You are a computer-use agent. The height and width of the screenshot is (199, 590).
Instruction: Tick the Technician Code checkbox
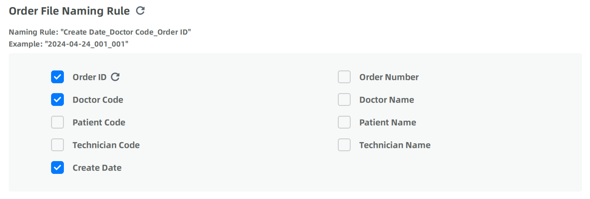(58, 145)
